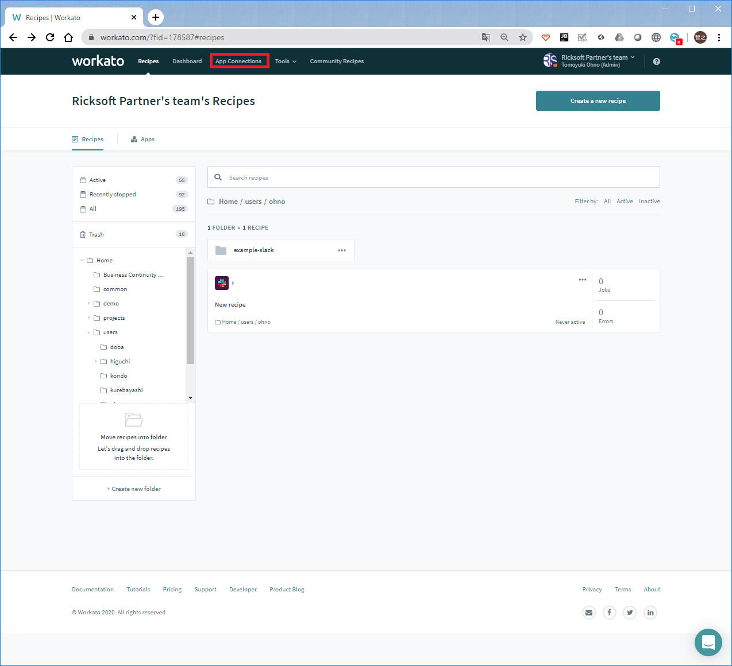Click the folder tree scrollbar down arrow
Image resolution: width=732 pixels, height=666 pixels.
tap(190, 398)
